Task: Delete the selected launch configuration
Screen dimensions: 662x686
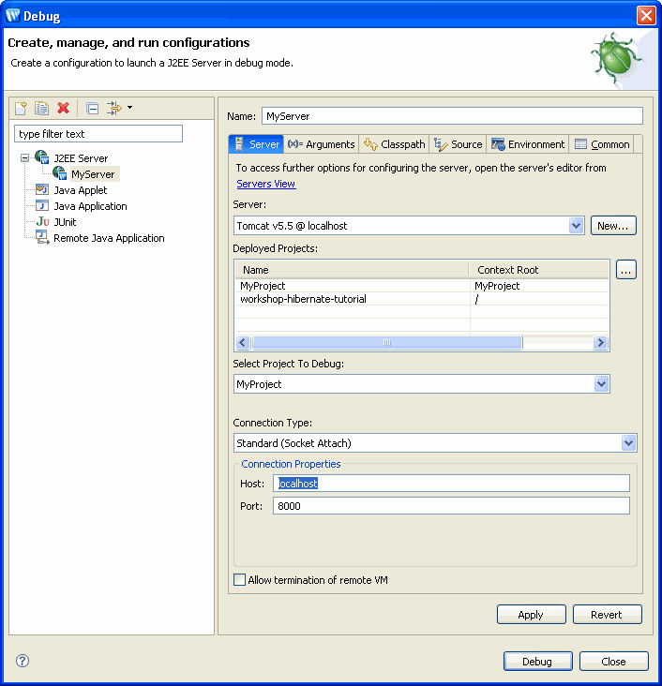Action: click(64, 108)
